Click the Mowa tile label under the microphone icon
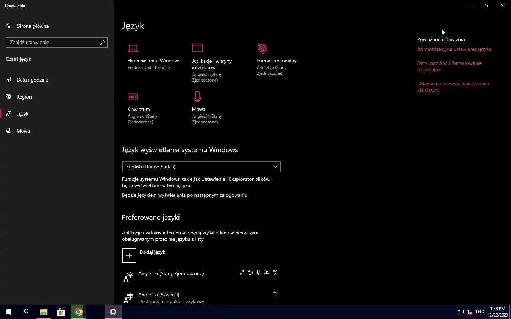 198,110
